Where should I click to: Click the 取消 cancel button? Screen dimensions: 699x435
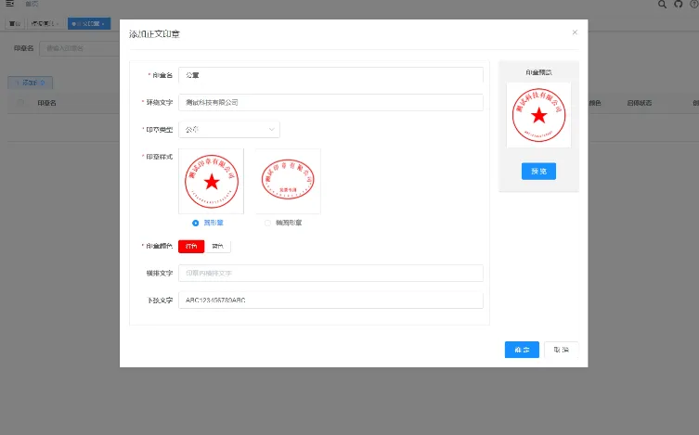tap(562, 350)
